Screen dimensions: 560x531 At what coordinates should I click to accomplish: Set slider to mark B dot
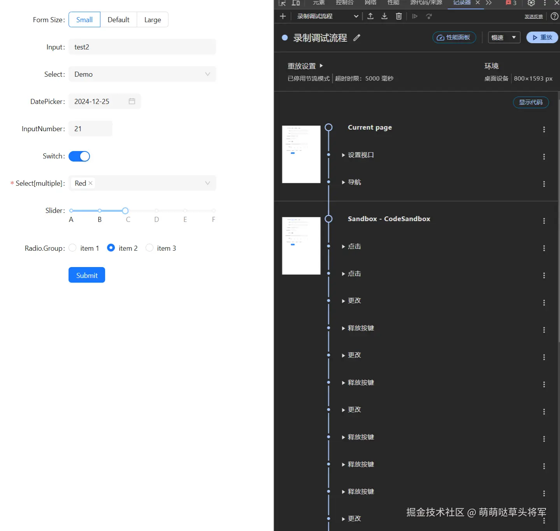pos(100,211)
